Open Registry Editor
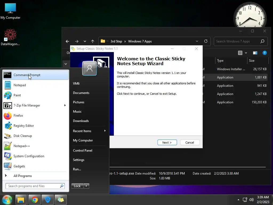 [36, 126]
